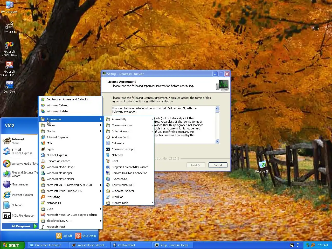This screenshot has width=332, height=249.
Task: Select Set Program Access and Defaults
Action: click(71, 99)
